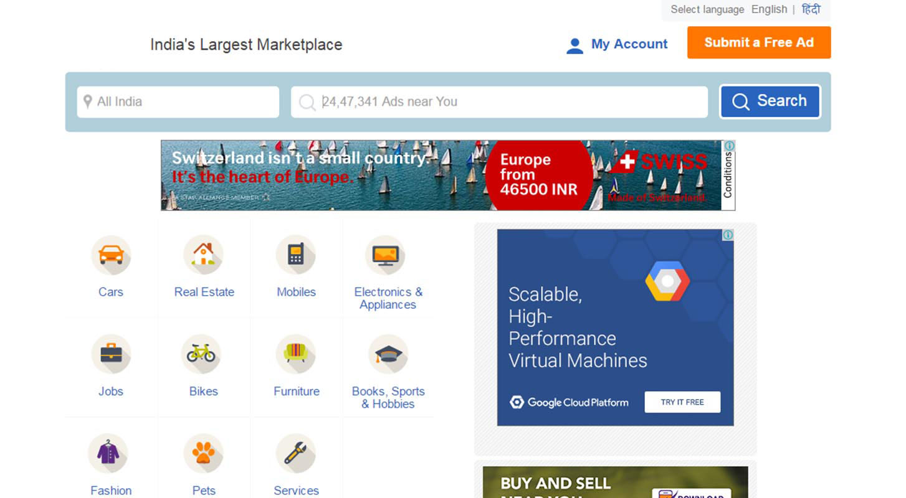Switch language to Hindi

[811, 9]
